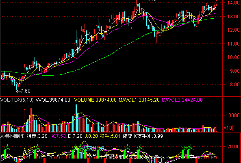Select the MAVOL1:23145.20 yellow readout

(139, 100)
